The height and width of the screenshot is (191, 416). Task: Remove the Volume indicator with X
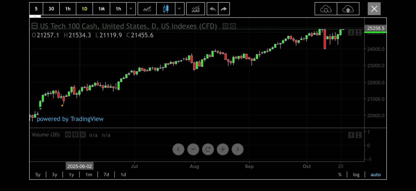point(83,135)
